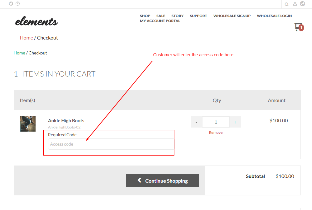Click the Access code input field
The height and width of the screenshot is (210, 312).
click(111, 144)
